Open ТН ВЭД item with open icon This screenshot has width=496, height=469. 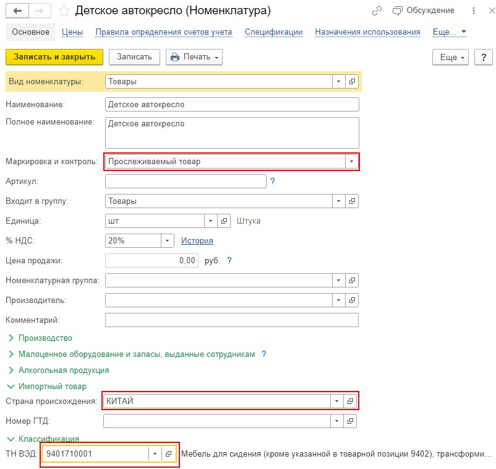(x=168, y=454)
